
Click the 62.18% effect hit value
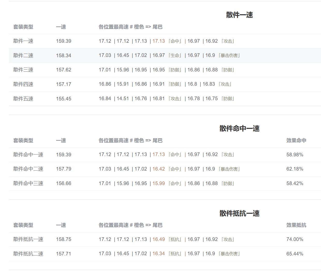point(295,169)
